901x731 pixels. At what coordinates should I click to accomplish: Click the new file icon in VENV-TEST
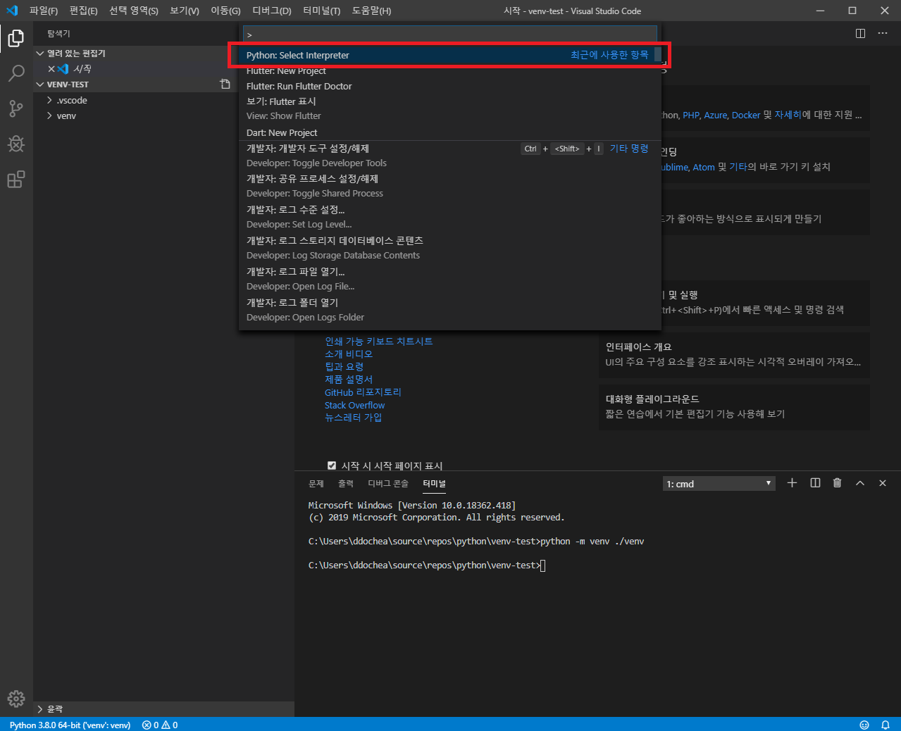pos(225,84)
